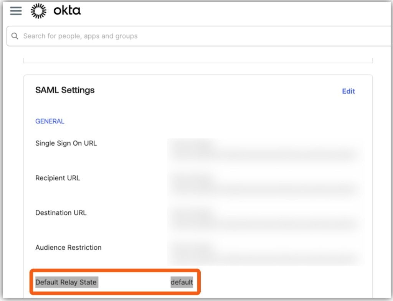This screenshot has width=393, height=301.
Task: Click the hamburger menu next to Okta logo
Action: tap(15, 11)
